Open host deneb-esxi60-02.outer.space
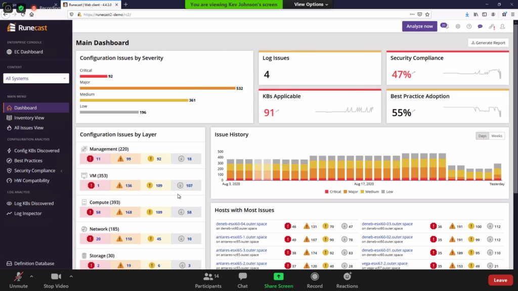Screen dimensions: 518x291 387,237
